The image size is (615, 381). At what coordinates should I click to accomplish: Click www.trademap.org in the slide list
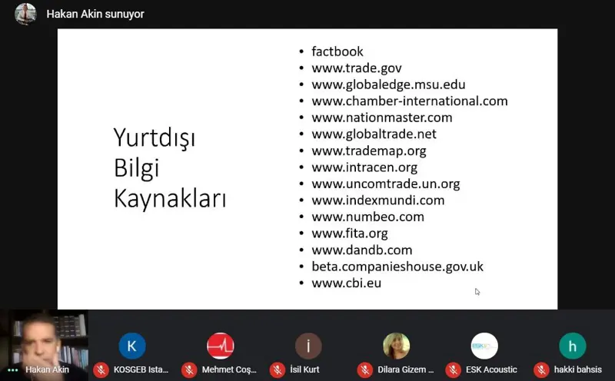(x=369, y=151)
